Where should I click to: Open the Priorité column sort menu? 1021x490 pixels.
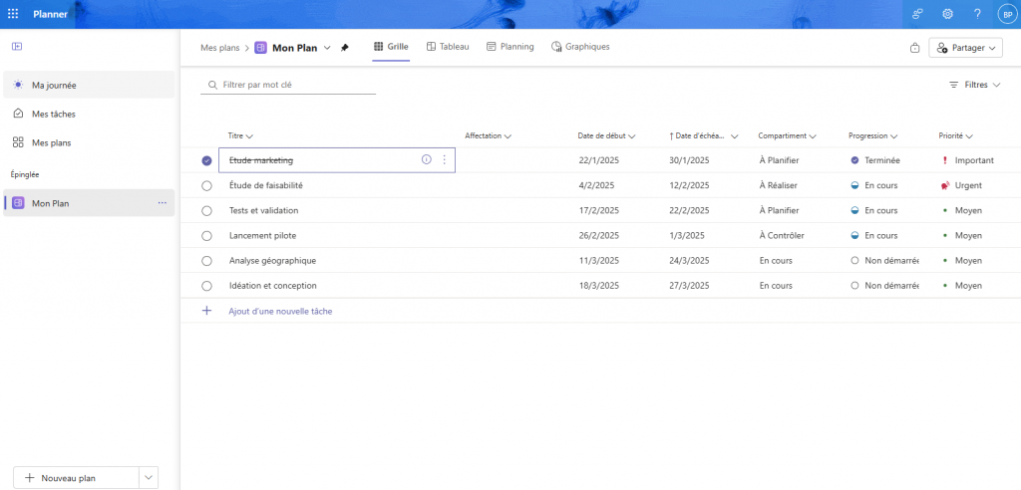tap(955, 135)
